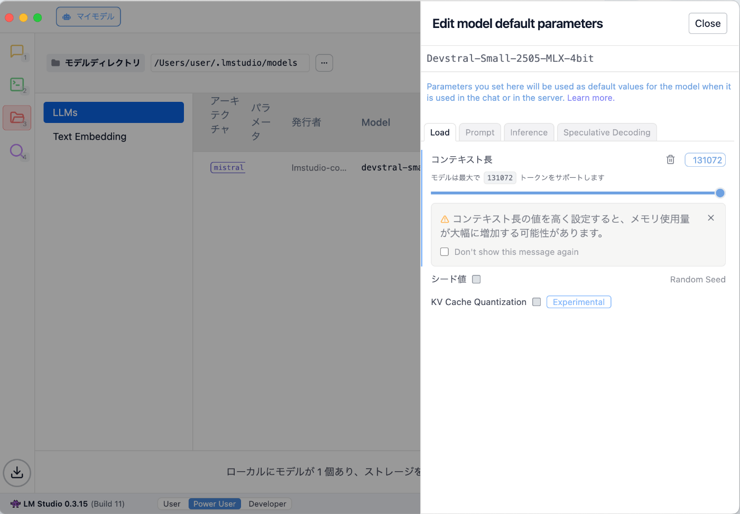Click the context length slider handle
Screen dimensions: 740x514
(x=720, y=193)
